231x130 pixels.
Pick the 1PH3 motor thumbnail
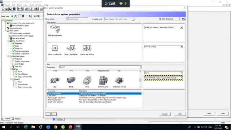[x=87, y=80]
